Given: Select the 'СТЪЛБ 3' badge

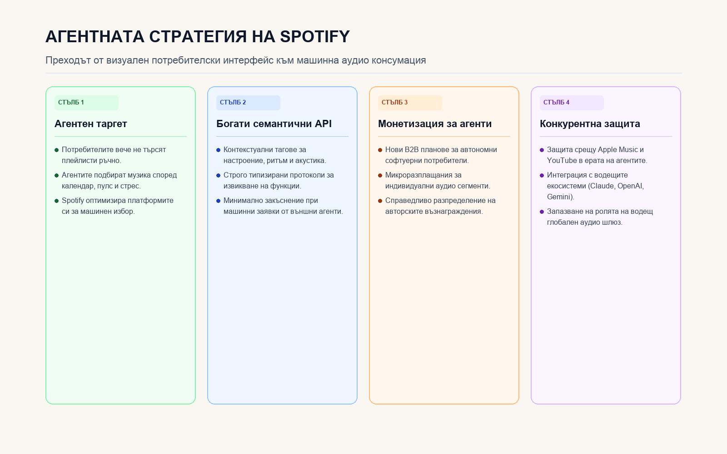Looking at the screenshot, I should [x=410, y=103].
